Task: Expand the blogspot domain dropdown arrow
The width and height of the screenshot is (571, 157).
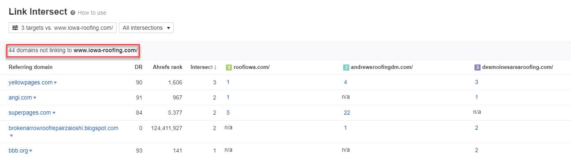Action: pyautogui.click(x=11, y=136)
